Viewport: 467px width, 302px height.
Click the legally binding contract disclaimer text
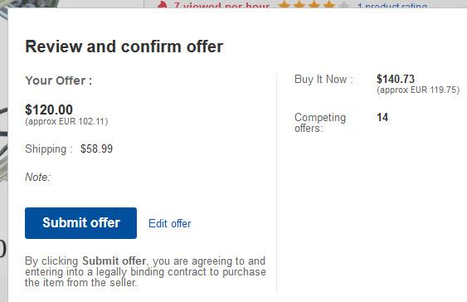click(x=145, y=271)
